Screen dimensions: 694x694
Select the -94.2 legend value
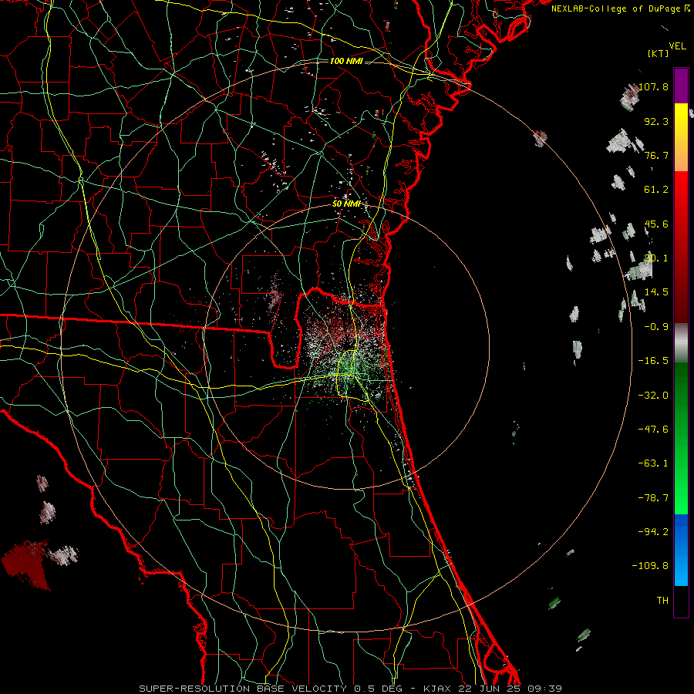click(x=653, y=532)
